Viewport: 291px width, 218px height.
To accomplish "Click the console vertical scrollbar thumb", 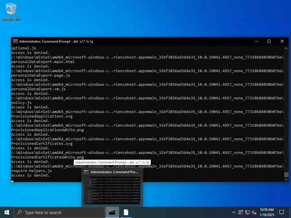I will click(x=286, y=175).
